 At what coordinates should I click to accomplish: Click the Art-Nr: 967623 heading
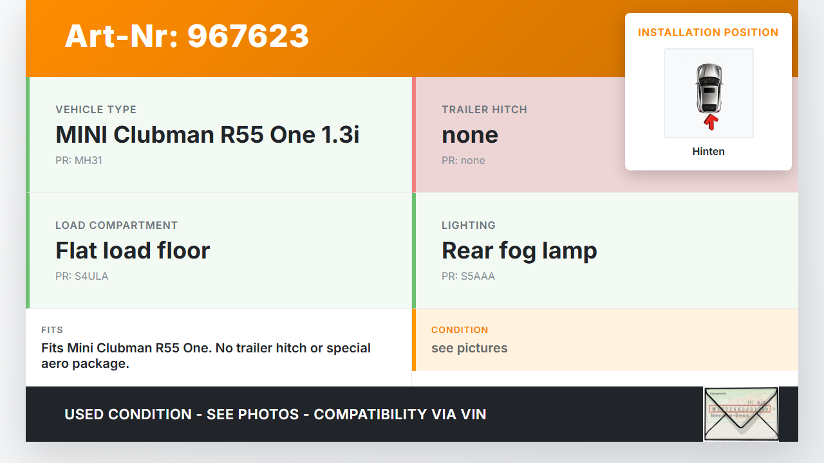click(187, 36)
